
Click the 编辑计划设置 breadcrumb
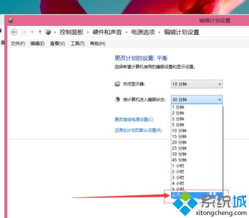point(181,32)
